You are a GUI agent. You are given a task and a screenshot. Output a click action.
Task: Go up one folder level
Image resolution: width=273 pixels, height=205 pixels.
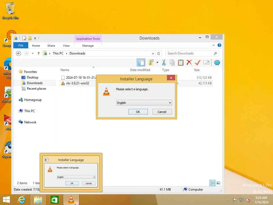(x=38, y=53)
